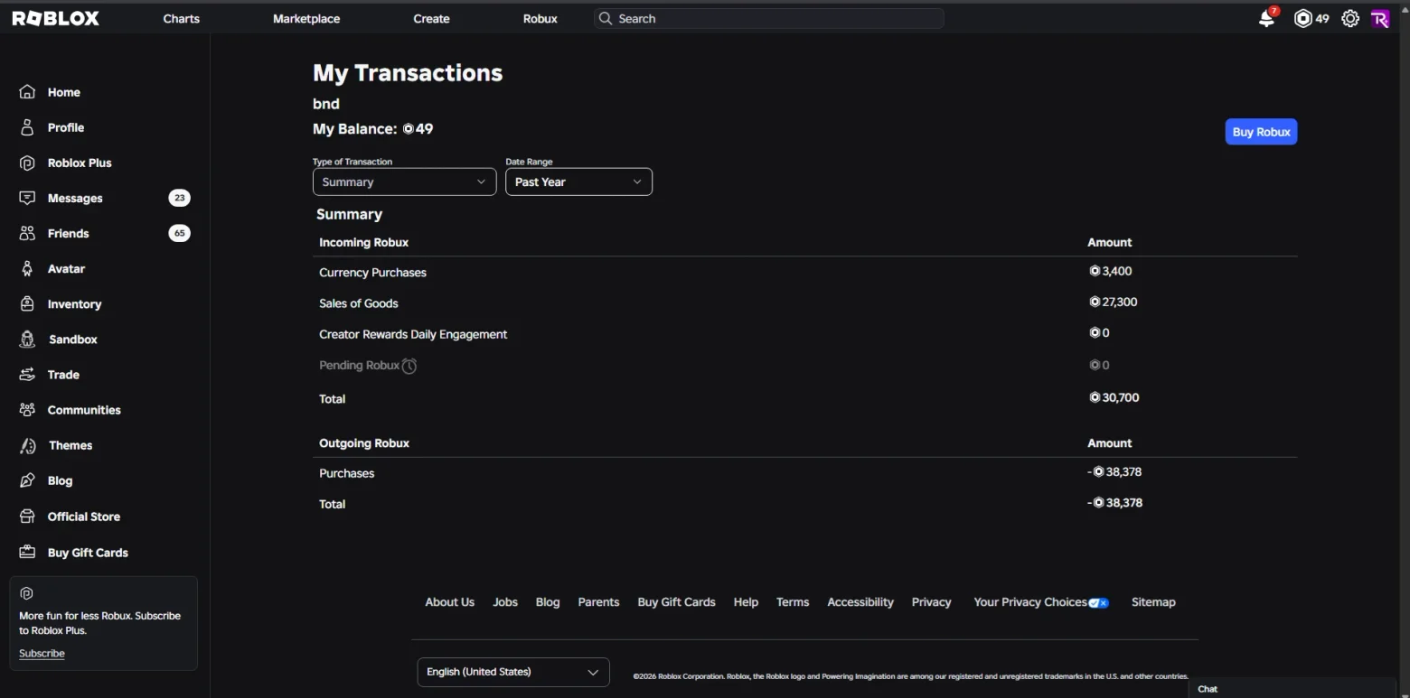Click the Official Store shop icon
Image resolution: width=1410 pixels, height=698 pixels.
(x=28, y=517)
